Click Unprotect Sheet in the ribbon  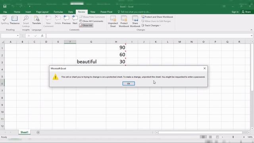click(x=113, y=21)
